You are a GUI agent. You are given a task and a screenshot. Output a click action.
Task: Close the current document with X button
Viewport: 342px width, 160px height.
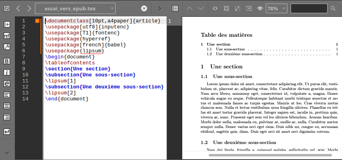[x=144, y=8]
